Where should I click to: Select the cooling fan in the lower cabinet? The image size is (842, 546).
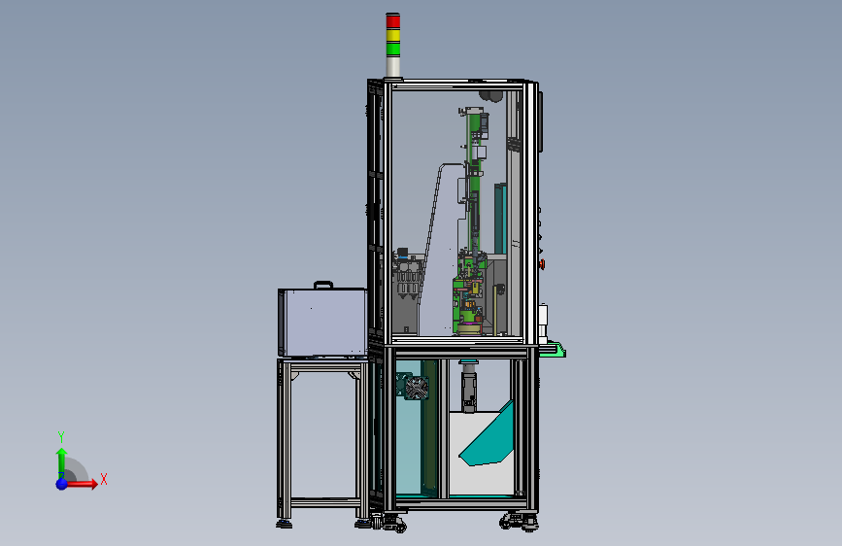click(417, 388)
